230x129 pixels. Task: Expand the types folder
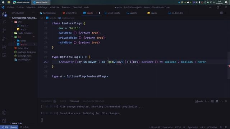tap(15, 40)
